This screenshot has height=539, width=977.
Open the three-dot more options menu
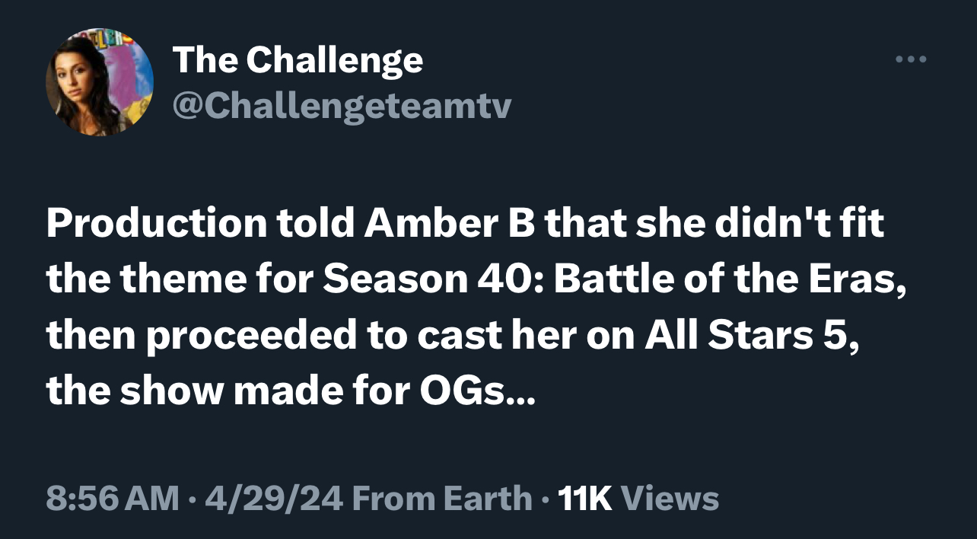pyautogui.click(x=911, y=59)
